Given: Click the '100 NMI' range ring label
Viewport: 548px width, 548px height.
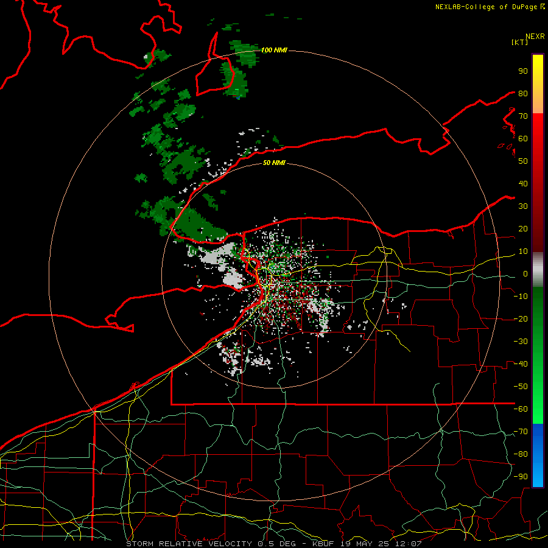Looking at the screenshot, I should point(274,51).
